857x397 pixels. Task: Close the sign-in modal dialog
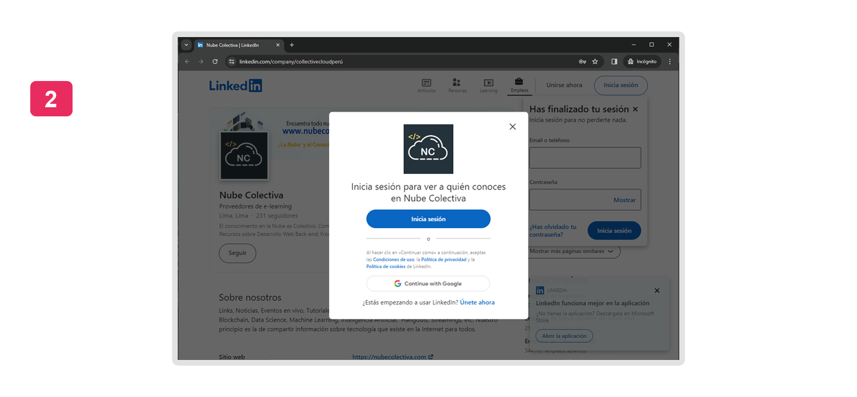point(512,127)
